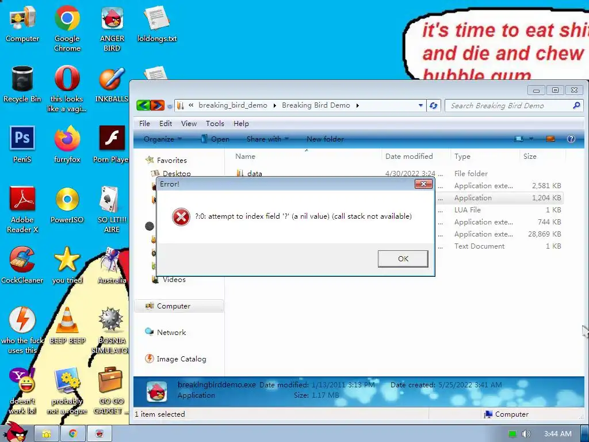Click OK in the Error dialog

coord(403,258)
